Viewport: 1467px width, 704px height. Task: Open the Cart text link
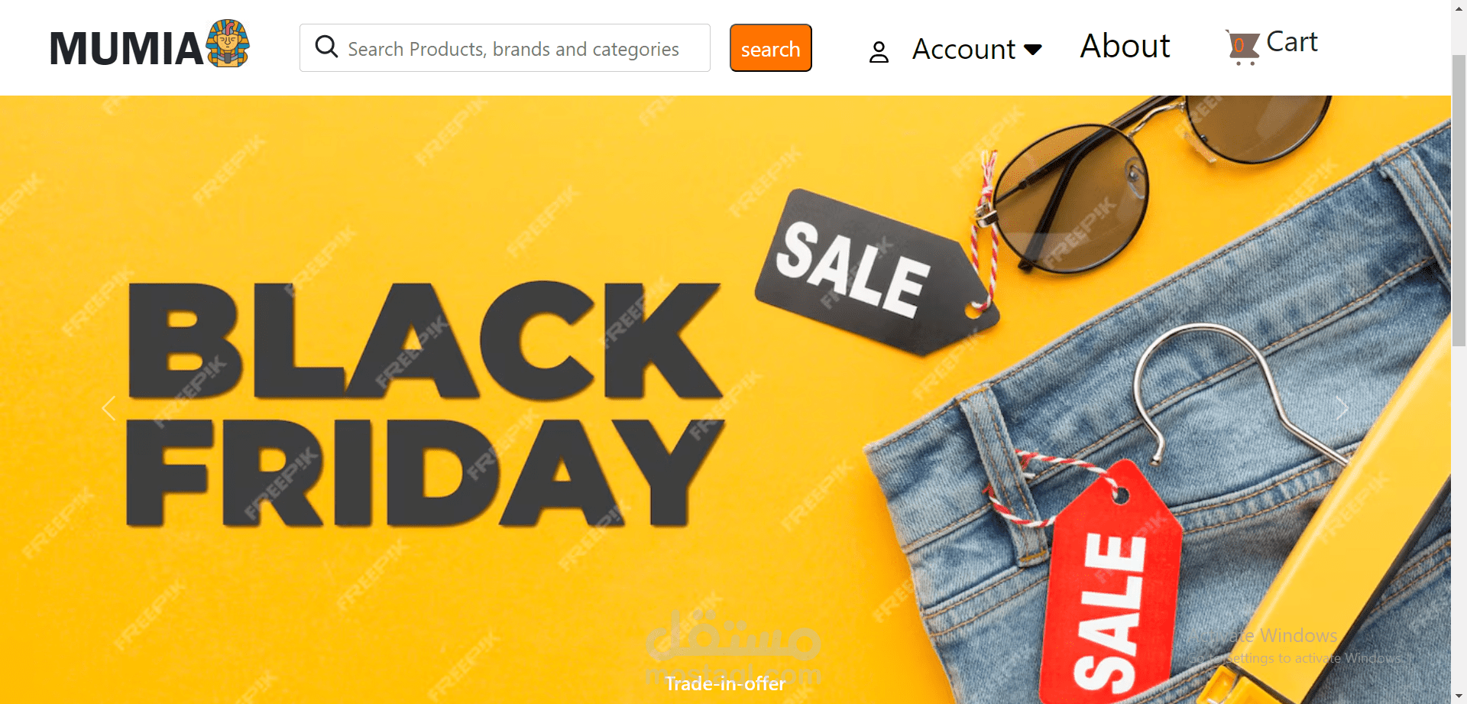(x=1292, y=42)
